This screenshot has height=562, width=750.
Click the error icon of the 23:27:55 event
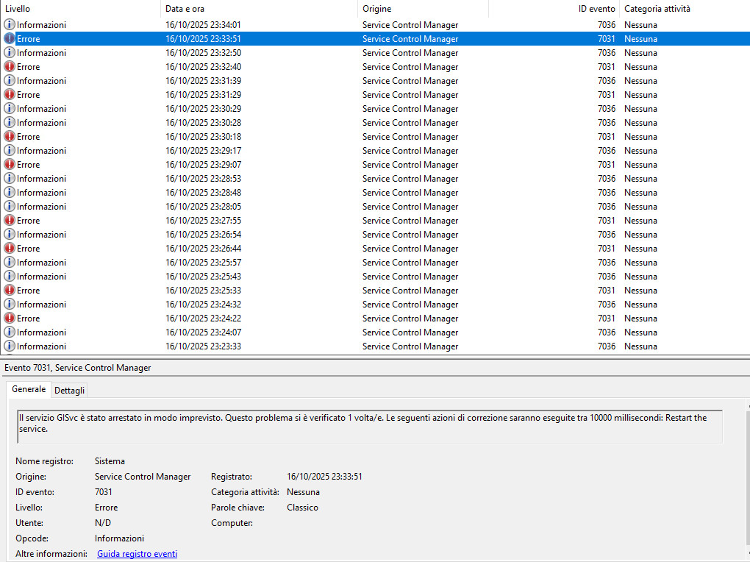point(10,221)
